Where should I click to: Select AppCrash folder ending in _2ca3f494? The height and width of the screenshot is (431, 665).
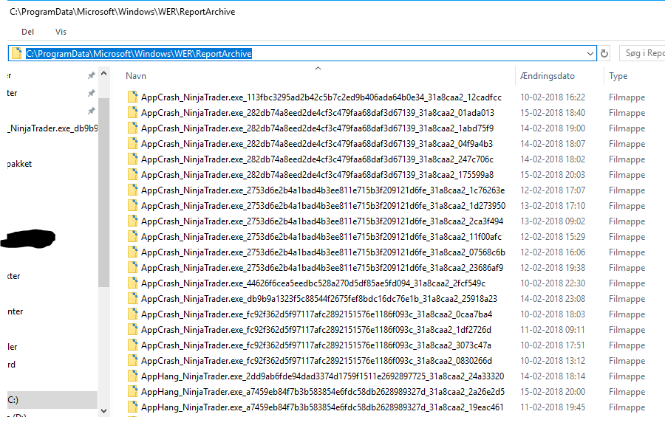pyautogui.click(x=322, y=221)
